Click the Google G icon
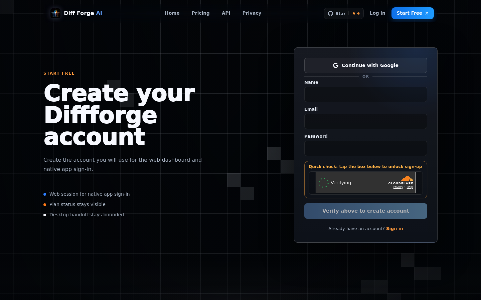 [336, 65]
